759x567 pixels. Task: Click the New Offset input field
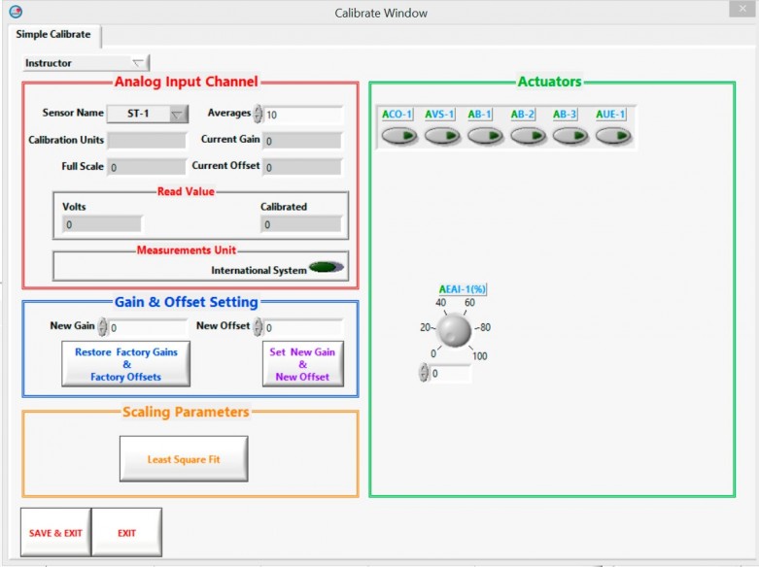303,327
